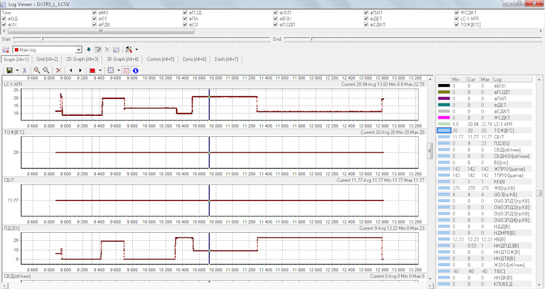Expand the tools icon dropdown arrow

[137, 50]
